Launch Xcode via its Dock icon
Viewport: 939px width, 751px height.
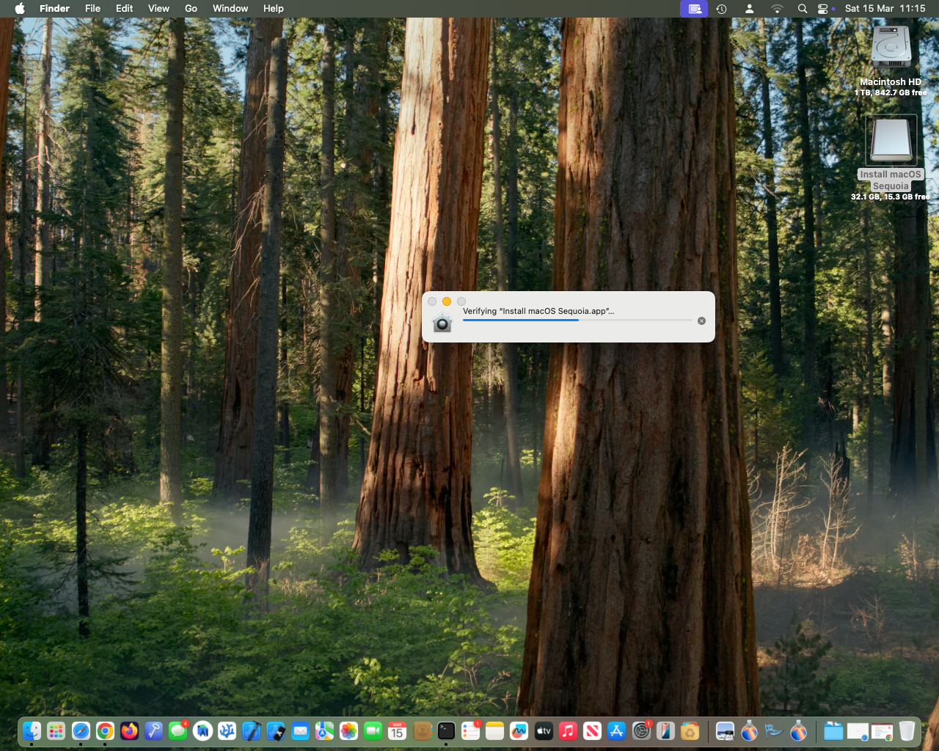250,730
